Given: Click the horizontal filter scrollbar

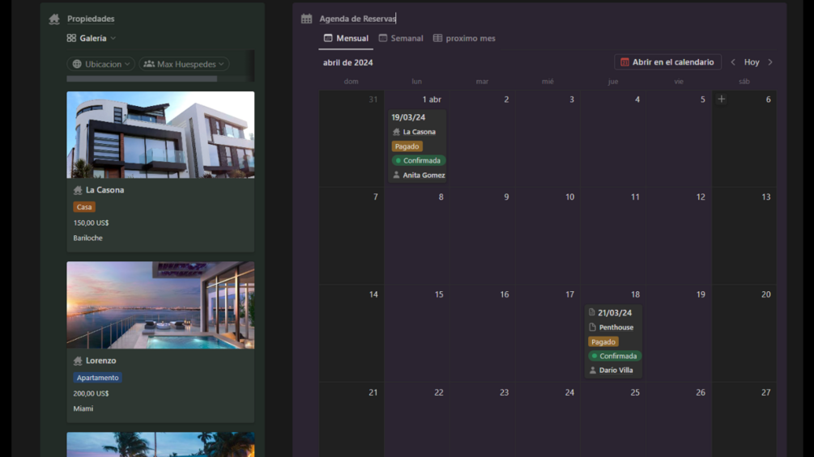Looking at the screenshot, I should click(142, 78).
